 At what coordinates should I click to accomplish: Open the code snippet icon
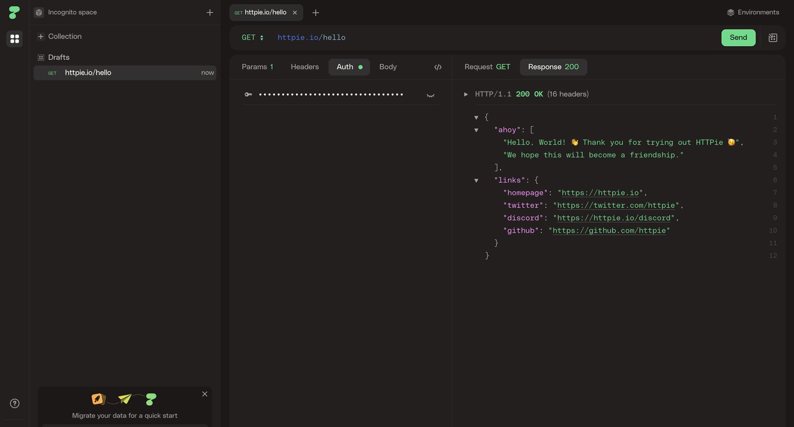point(438,67)
